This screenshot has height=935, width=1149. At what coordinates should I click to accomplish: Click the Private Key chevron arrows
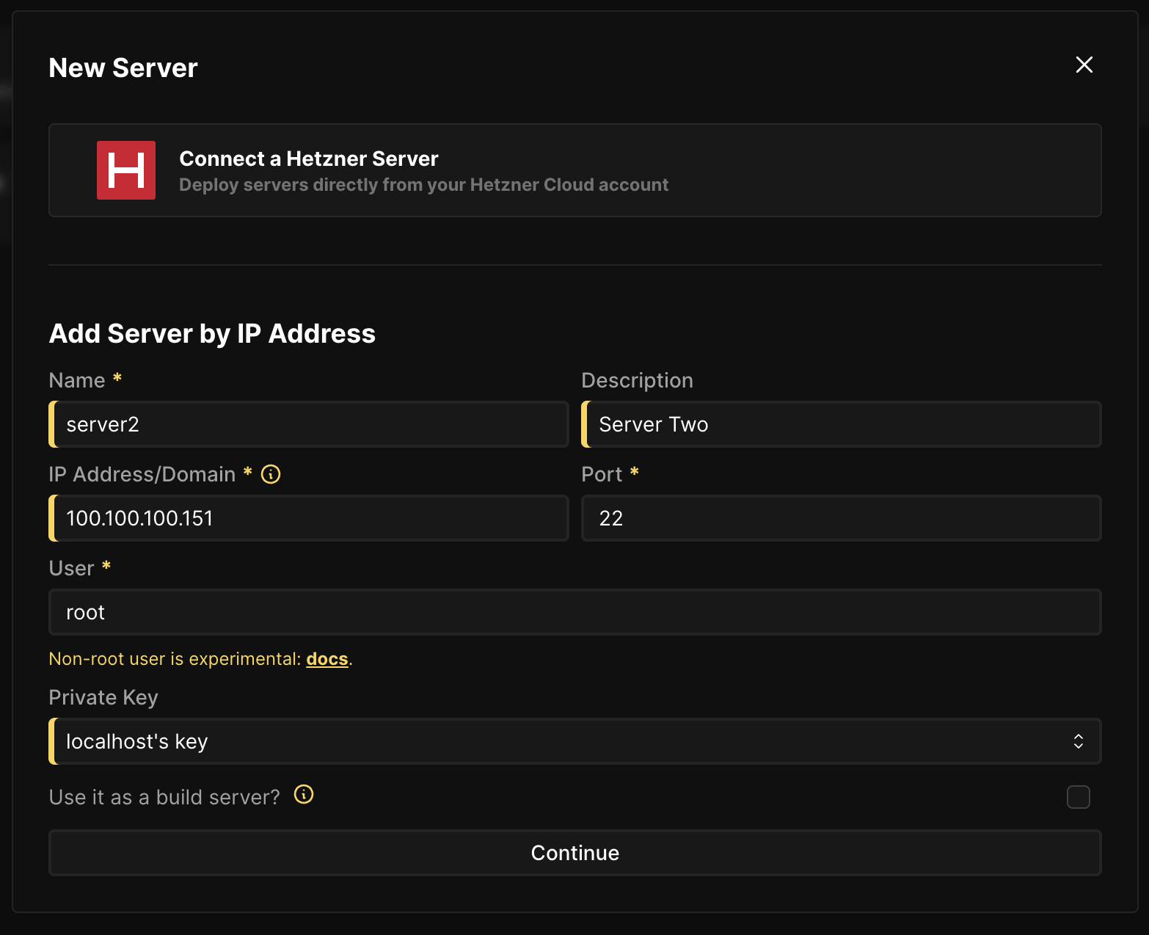coord(1078,741)
